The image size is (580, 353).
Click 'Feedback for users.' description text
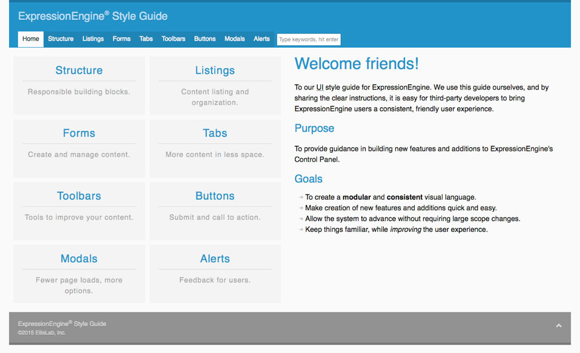pyautogui.click(x=215, y=280)
